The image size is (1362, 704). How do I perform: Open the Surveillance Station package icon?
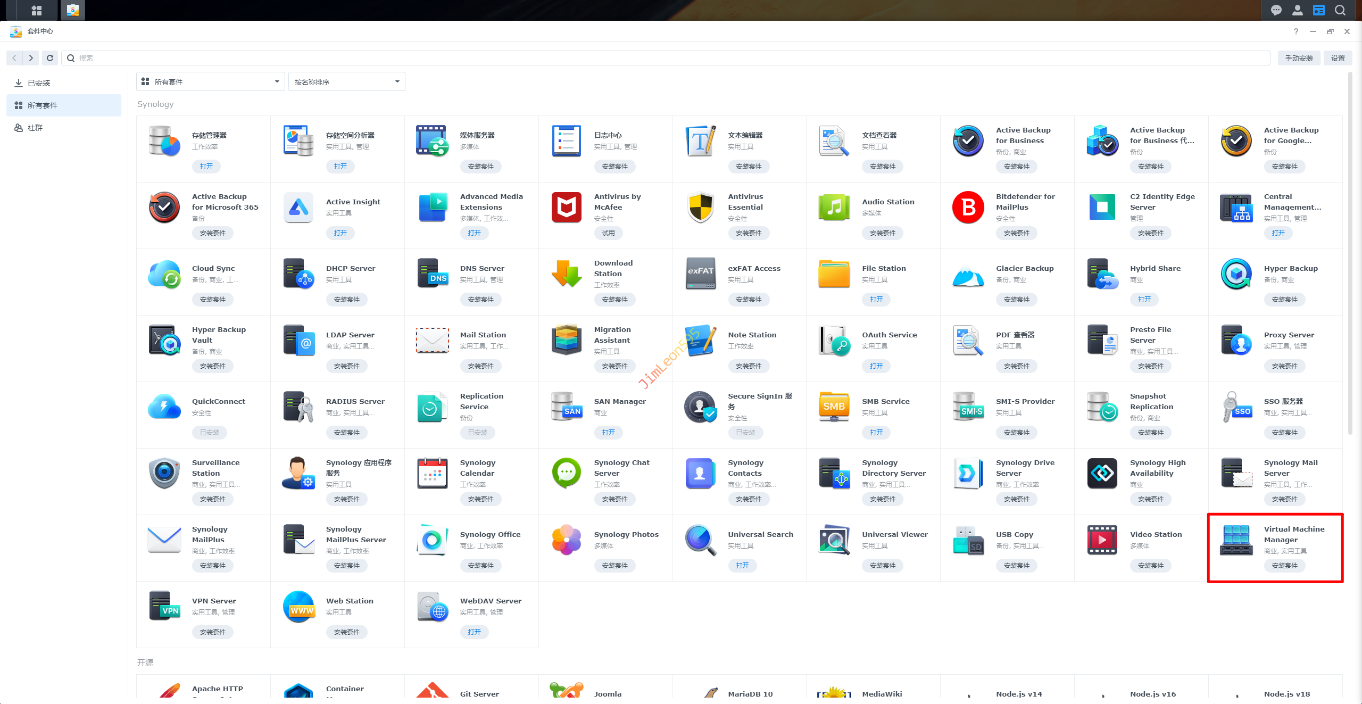point(164,473)
